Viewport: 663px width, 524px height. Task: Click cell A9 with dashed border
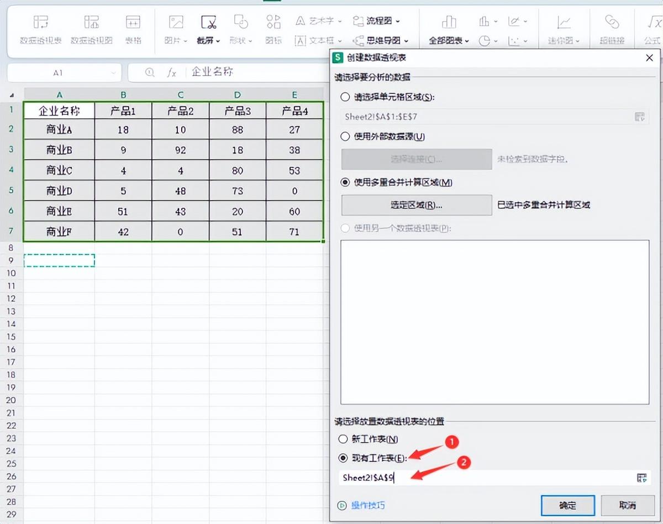tap(59, 260)
